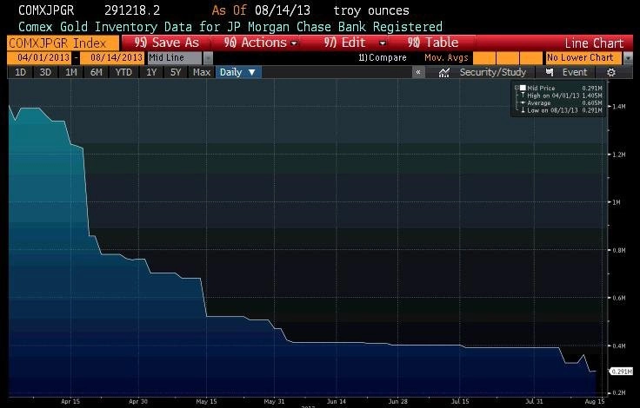
Task: Select the YTD range tab
Action: pyautogui.click(x=123, y=73)
